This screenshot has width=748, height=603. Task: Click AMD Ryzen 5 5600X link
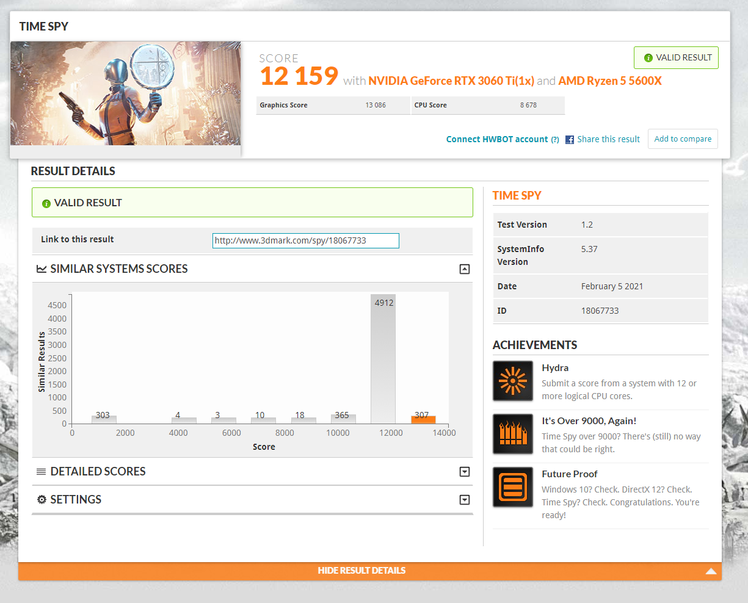(x=610, y=81)
